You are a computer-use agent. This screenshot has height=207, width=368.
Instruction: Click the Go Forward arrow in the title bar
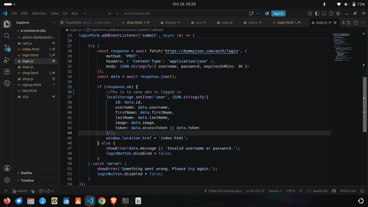[117, 13]
